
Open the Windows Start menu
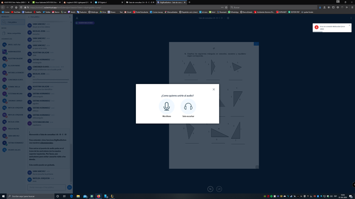[x=3, y=196]
